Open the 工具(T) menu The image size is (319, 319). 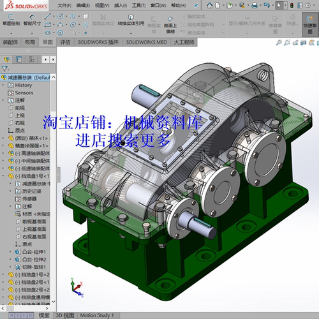(x=138, y=5)
